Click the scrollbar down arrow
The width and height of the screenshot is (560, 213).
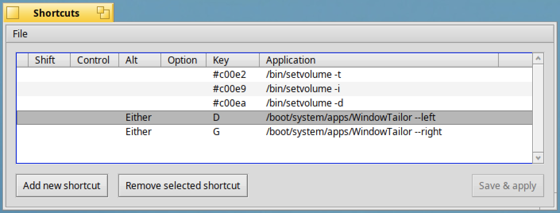point(538,158)
